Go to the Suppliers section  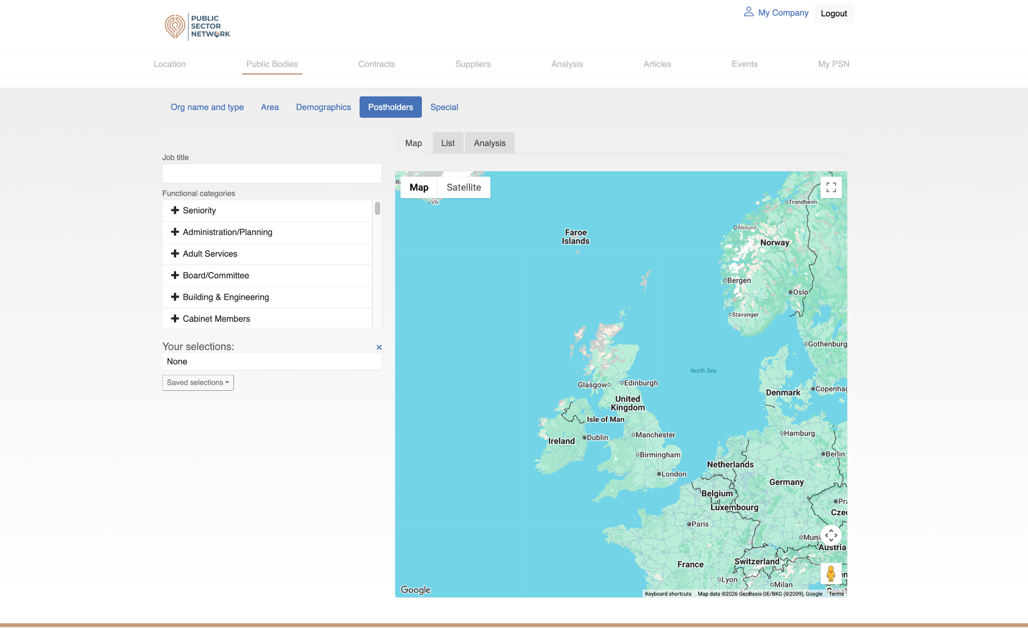point(473,64)
